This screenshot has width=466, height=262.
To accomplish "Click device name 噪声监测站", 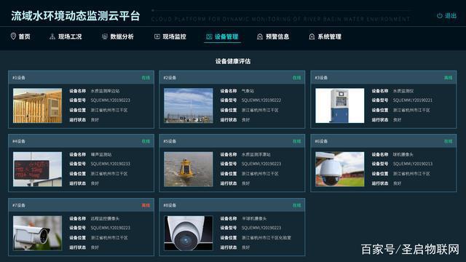I will pyautogui.click(x=101, y=154).
